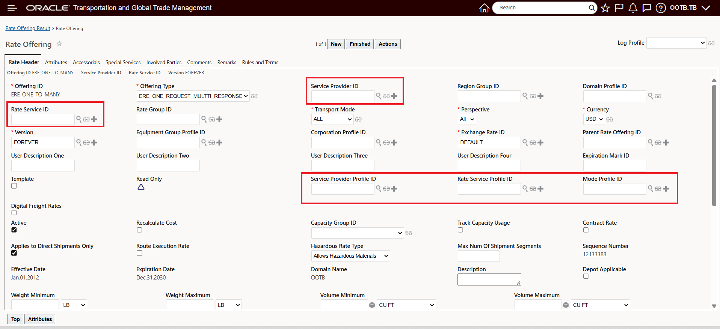Check the Template checkbox
Image resolution: width=720 pixels, height=329 pixels.
(x=14, y=186)
